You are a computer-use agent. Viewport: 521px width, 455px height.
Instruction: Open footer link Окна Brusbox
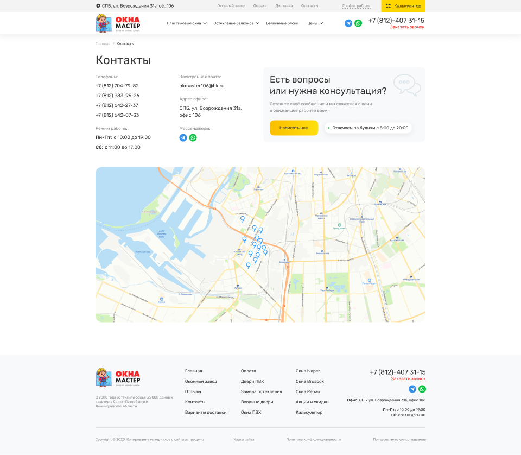(310, 381)
